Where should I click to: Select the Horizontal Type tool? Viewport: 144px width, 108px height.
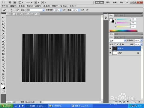coord(3,67)
